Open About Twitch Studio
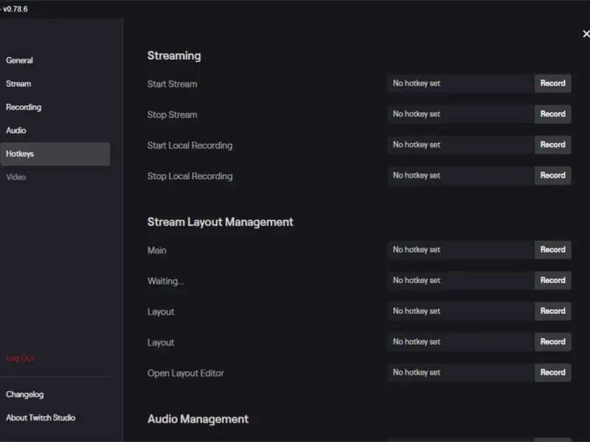The image size is (590, 442). pyautogui.click(x=41, y=418)
